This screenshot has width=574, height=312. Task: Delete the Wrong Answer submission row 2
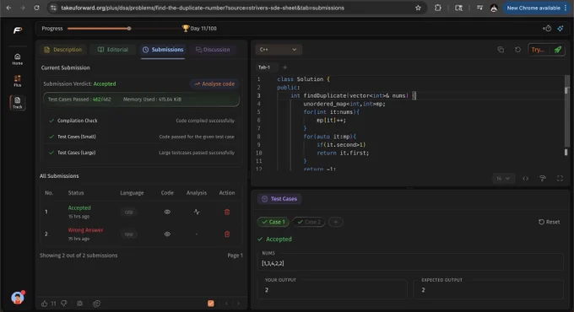click(227, 234)
